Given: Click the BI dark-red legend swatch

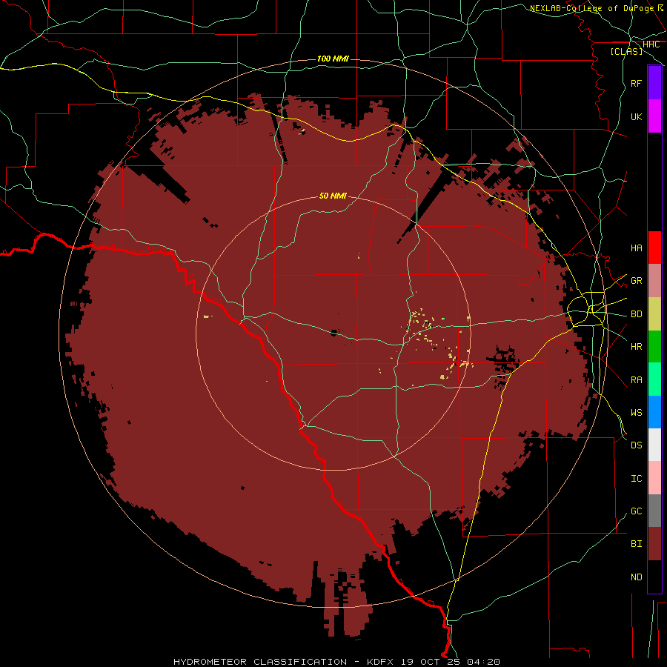Looking at the screenshot, I should click(654, 544).
